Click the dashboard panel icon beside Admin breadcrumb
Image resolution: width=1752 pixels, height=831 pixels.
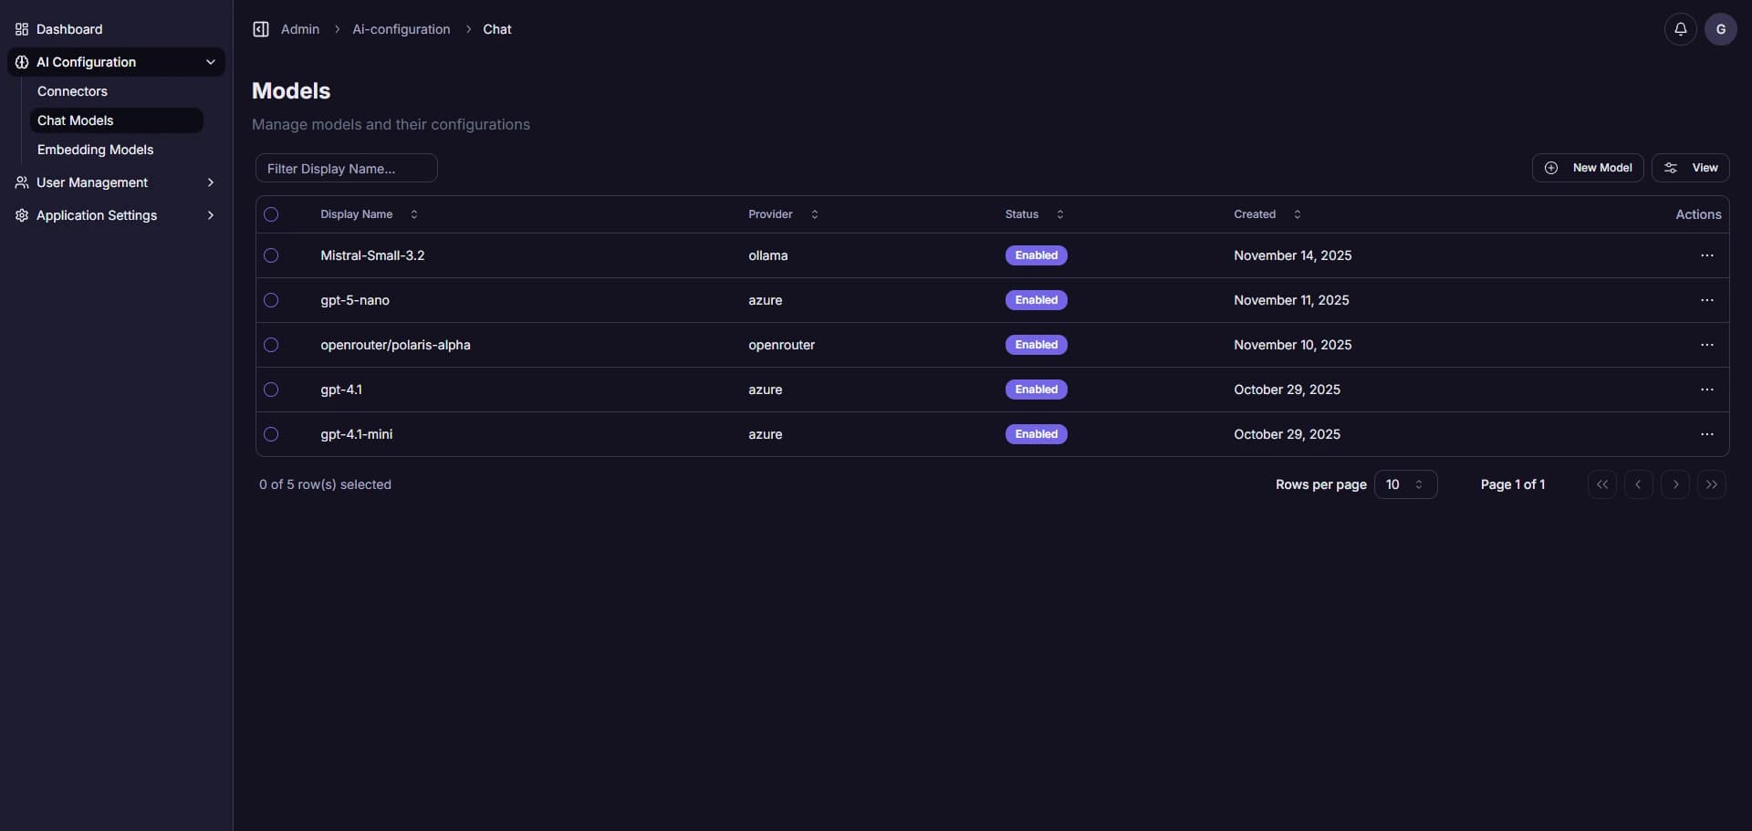[261, 28]
